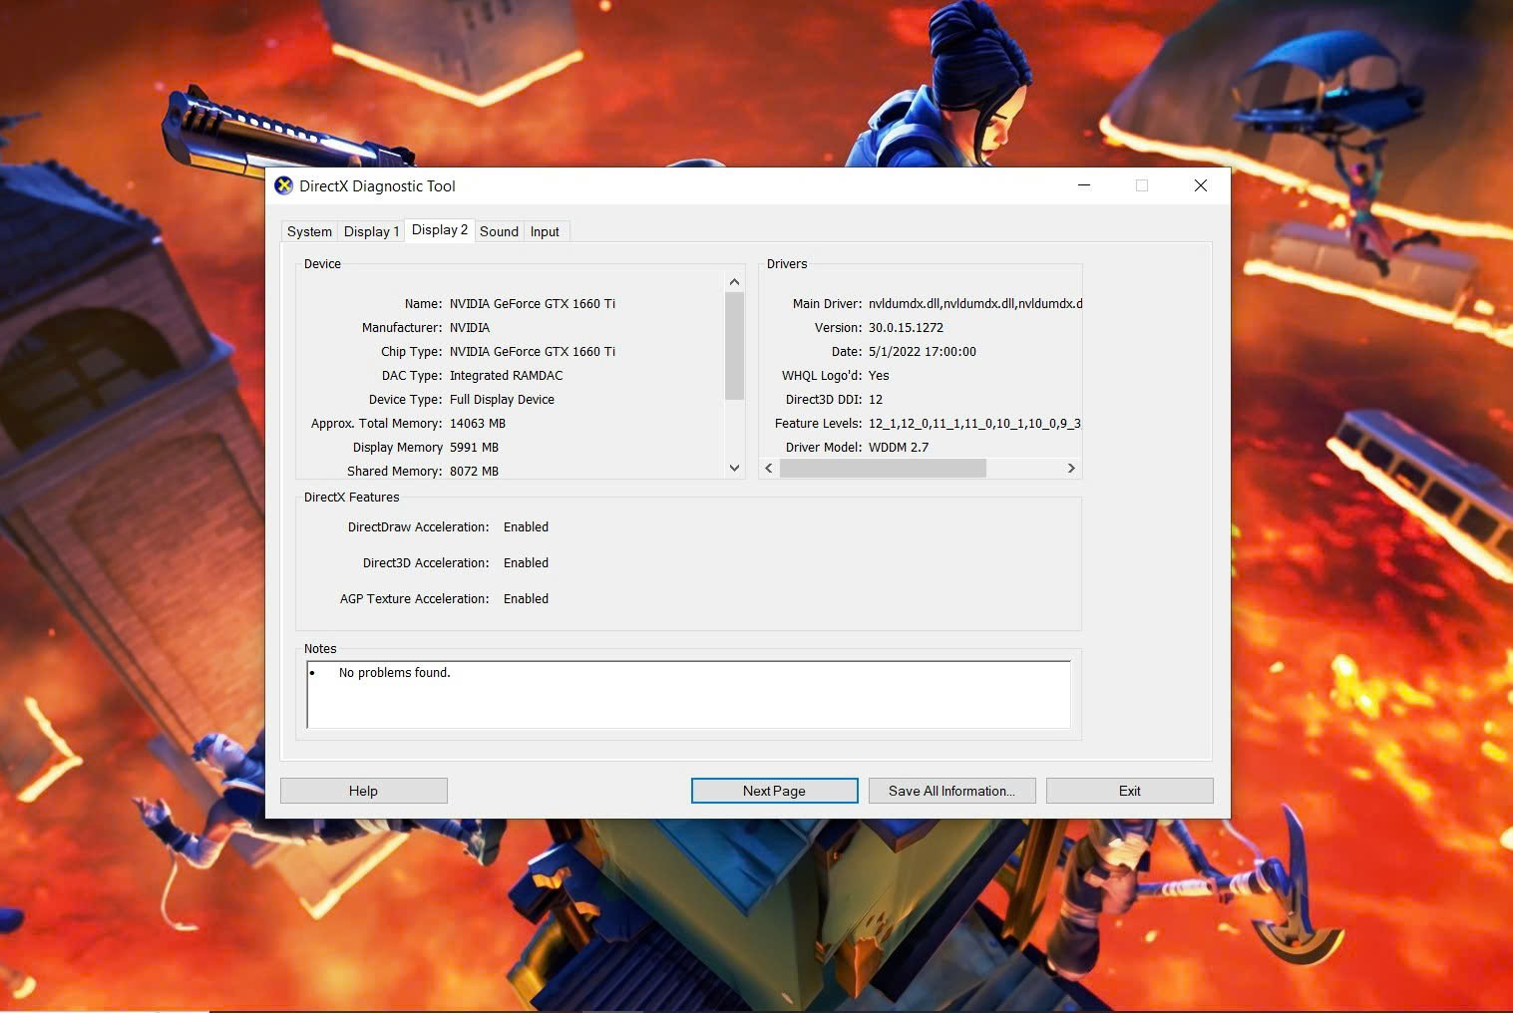Click the Main Driver file name value

pos(974,303)
